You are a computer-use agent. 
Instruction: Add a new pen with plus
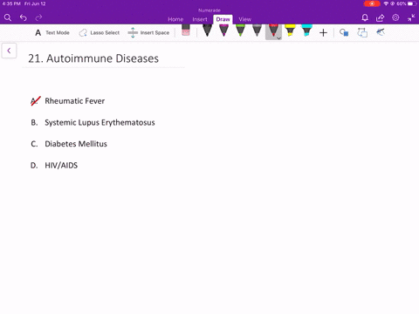323,33
